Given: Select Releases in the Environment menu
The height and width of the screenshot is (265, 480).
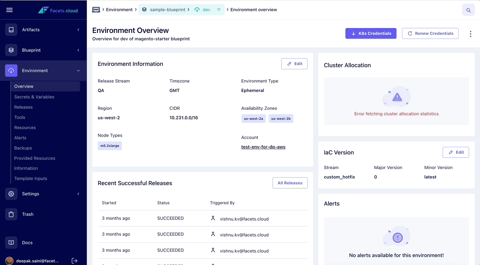Looking at the screenshot, I should coord(24,107).
